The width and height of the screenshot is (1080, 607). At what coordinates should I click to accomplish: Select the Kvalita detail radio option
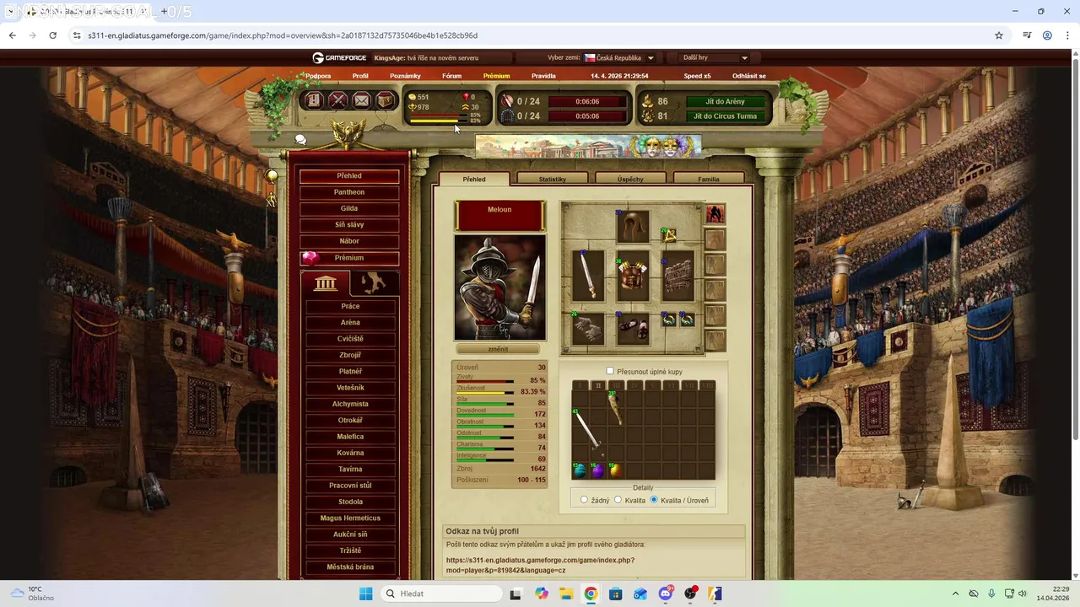tap(618, 500)
